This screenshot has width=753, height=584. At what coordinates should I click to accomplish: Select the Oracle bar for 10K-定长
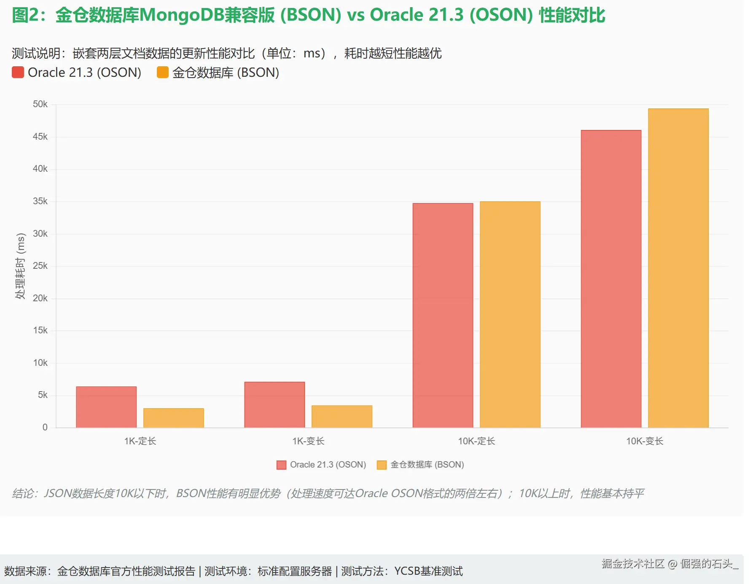pyautogui.click(x=443, y=315)
